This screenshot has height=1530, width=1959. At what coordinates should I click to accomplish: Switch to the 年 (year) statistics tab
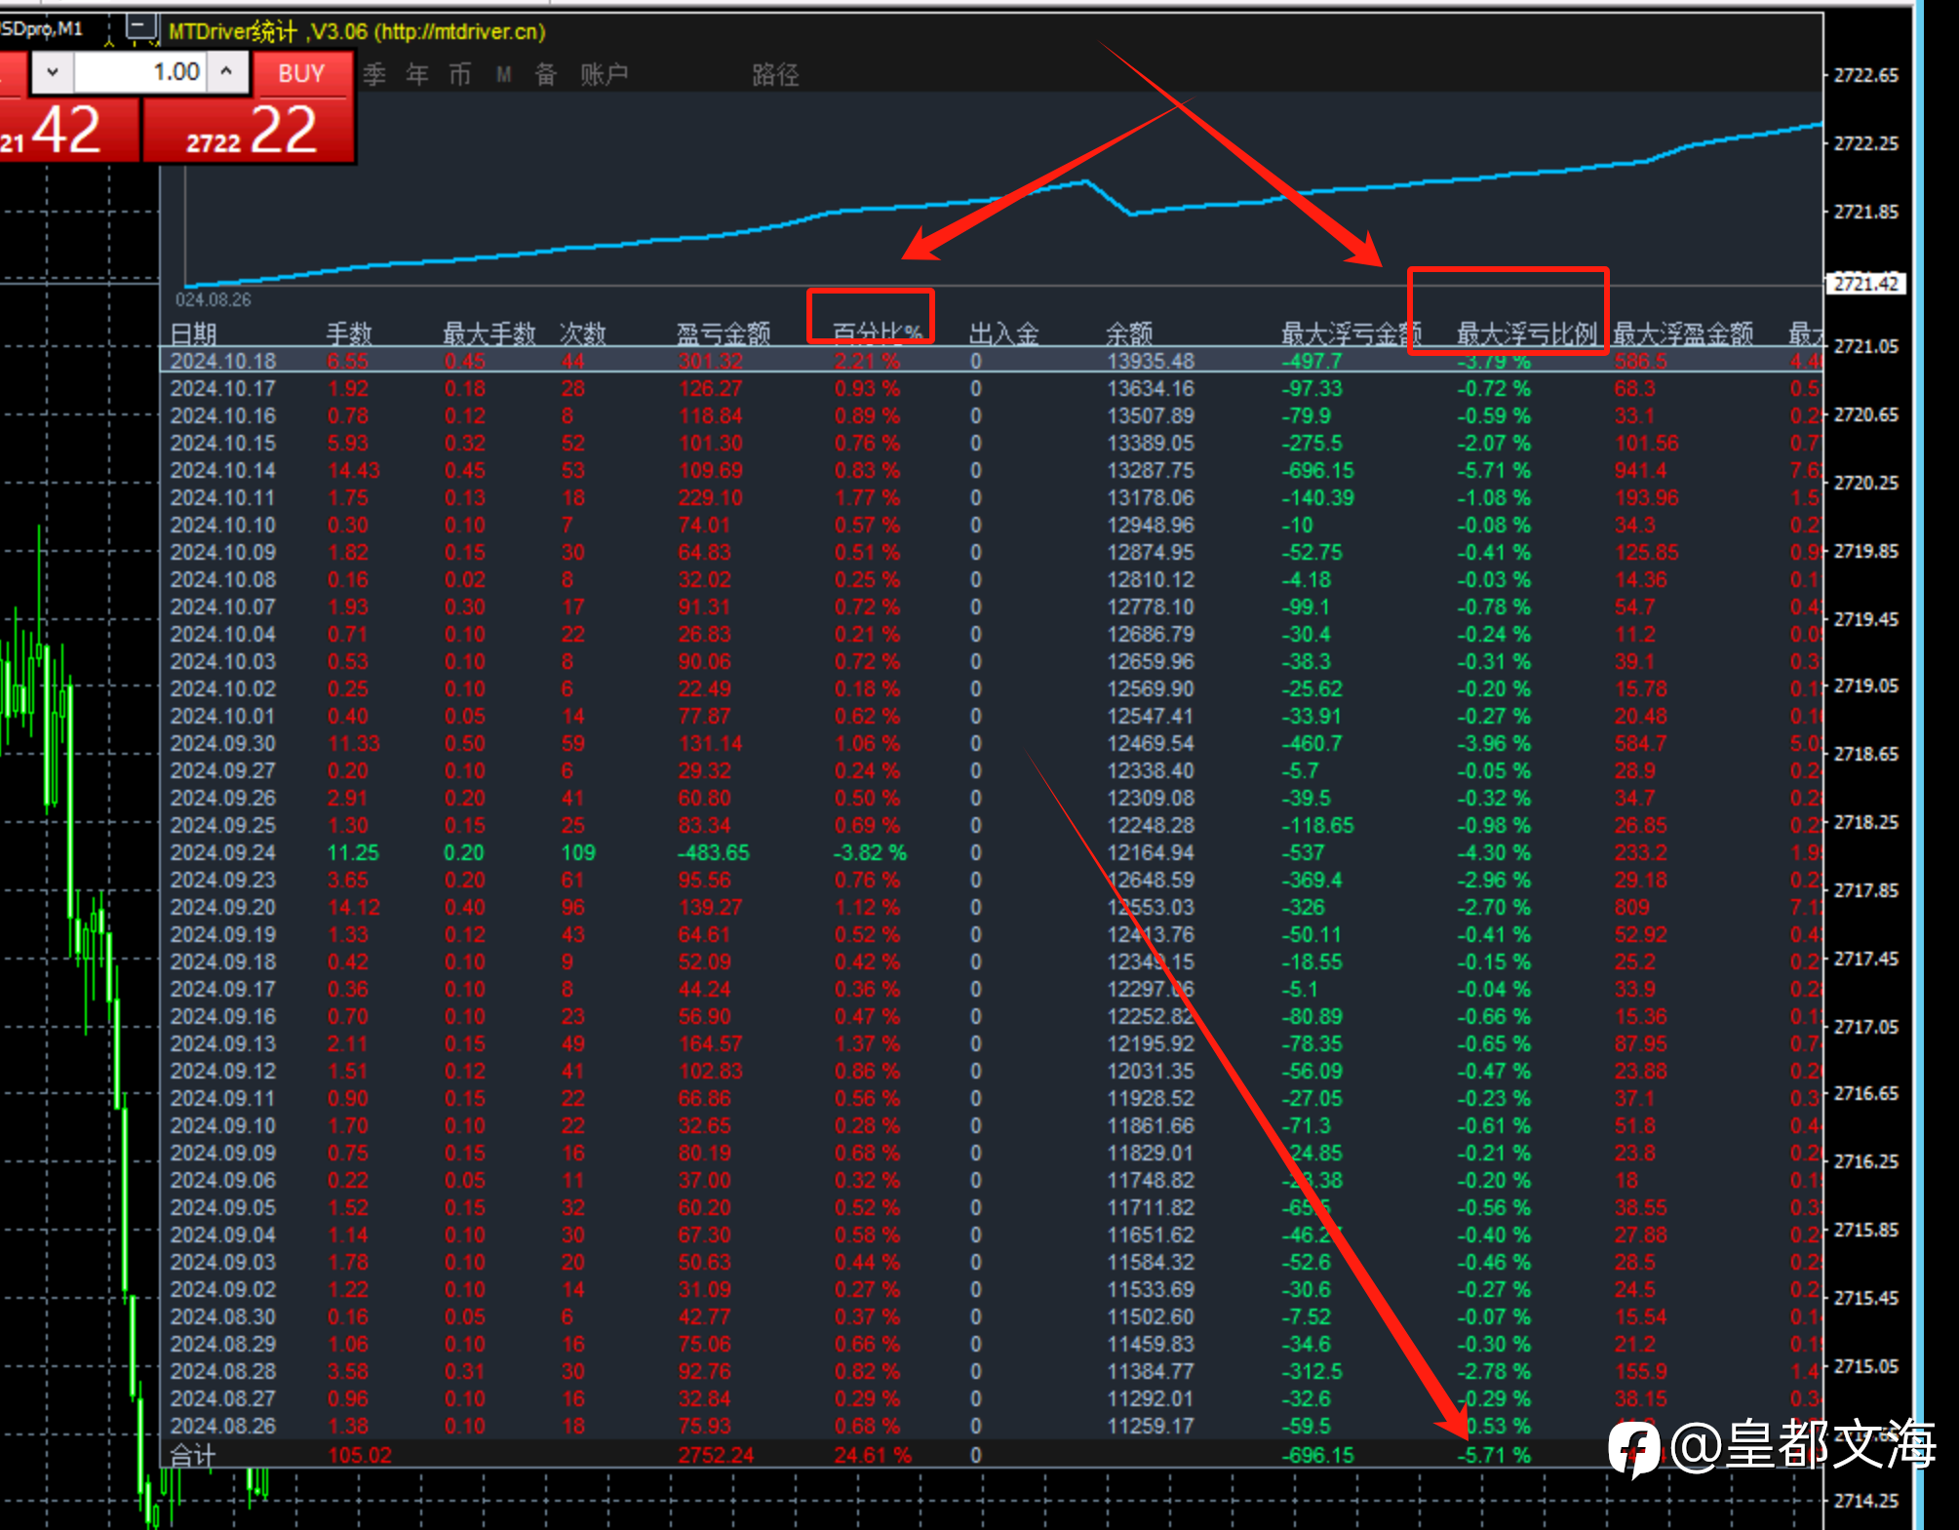point(417,74)
